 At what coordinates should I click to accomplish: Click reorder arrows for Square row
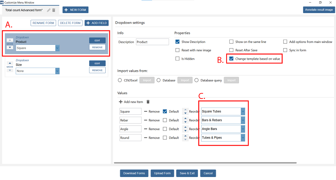pyautogui.click(x=185, y=111)
